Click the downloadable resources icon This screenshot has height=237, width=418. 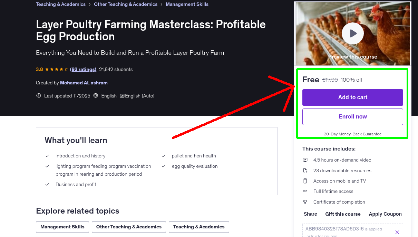(305, 170)
